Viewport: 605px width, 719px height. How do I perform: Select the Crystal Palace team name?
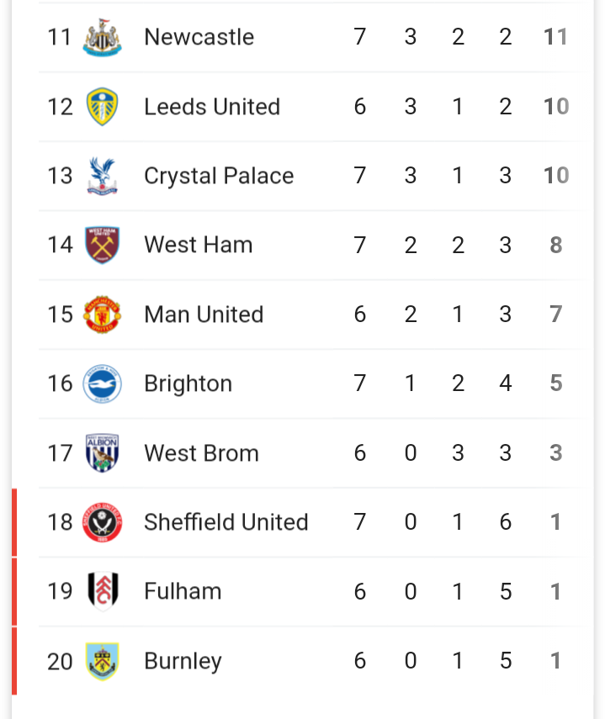[219, 176]
